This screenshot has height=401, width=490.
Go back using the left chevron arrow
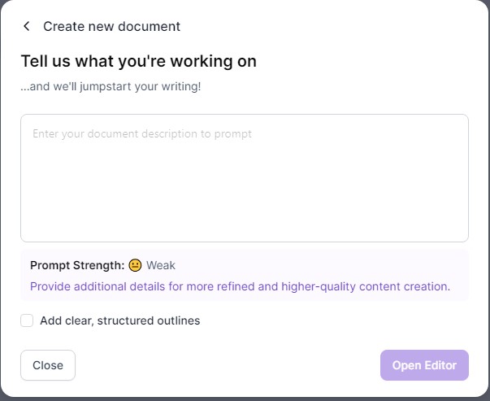point(27,26)
